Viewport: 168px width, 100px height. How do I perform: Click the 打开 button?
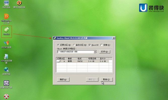104,52
